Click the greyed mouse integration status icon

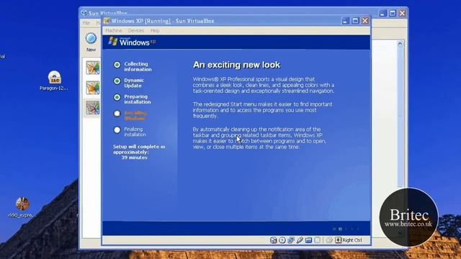(x=329, y=240)
